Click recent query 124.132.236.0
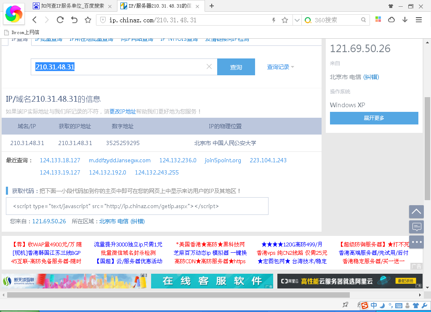This screenshot has height=312, width=431. (x=178, y=160)
